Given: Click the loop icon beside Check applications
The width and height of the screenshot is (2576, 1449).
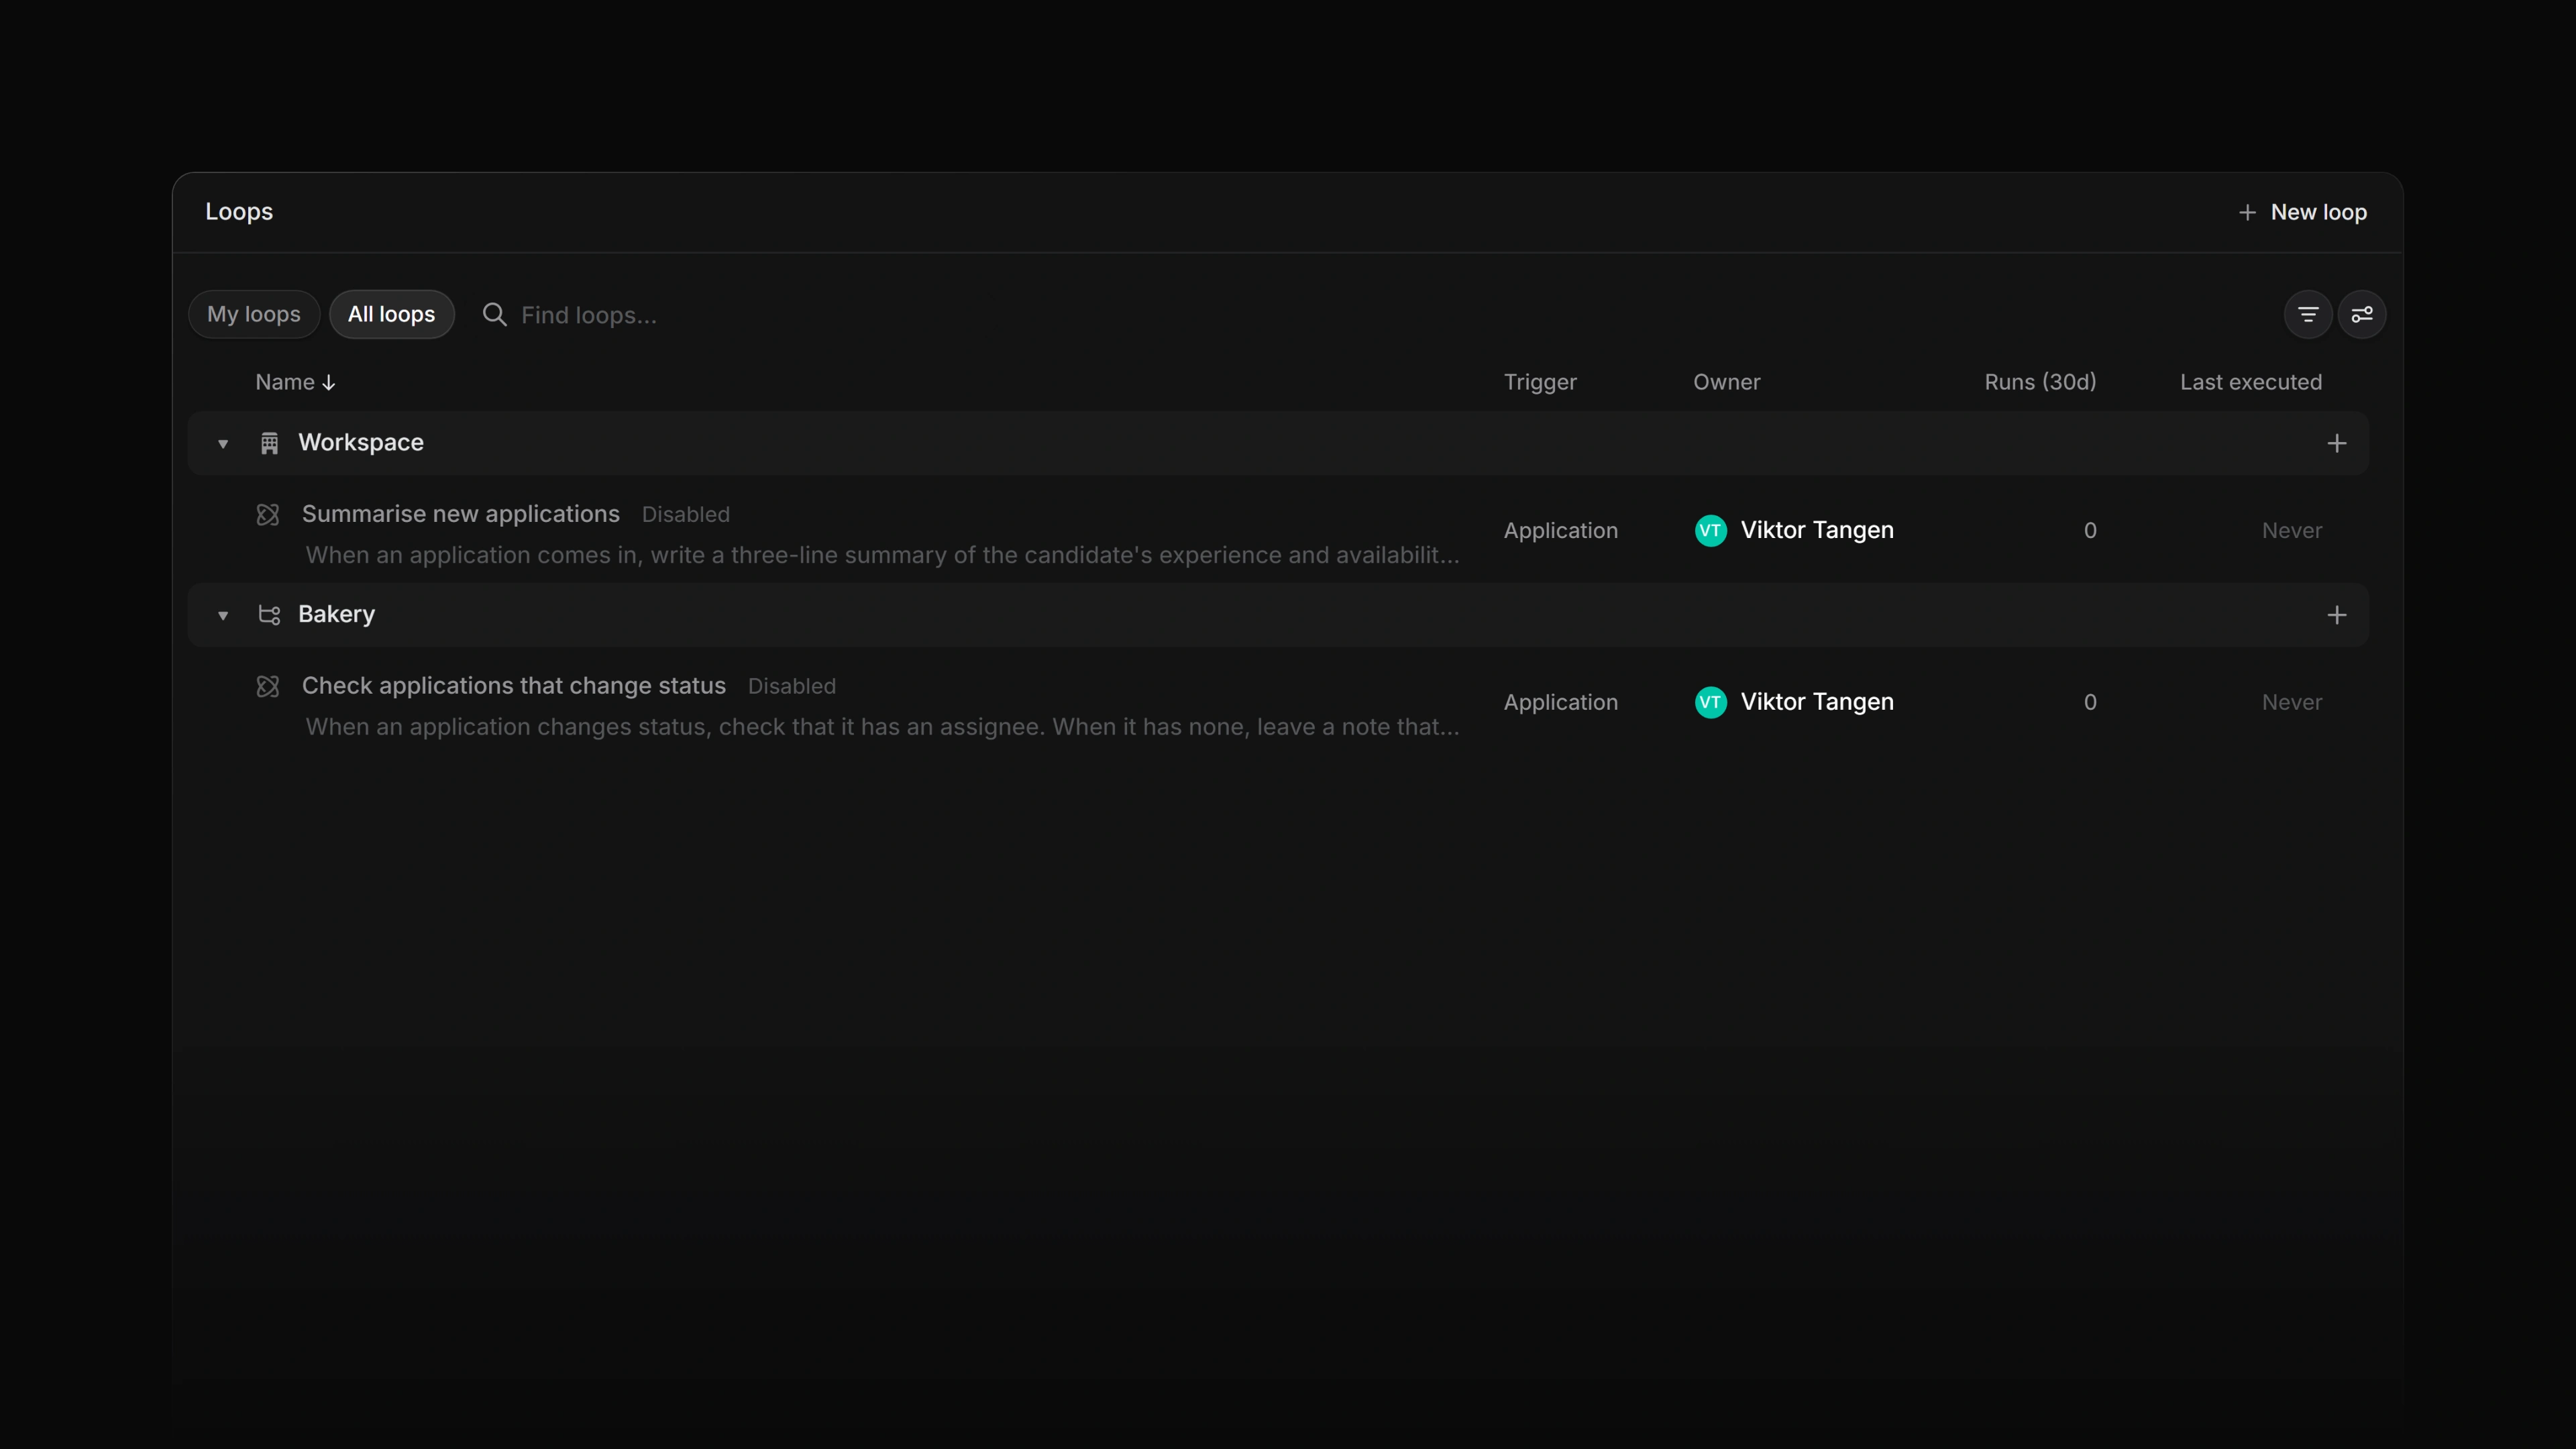Looking at the screenshot, I should click(268, 686).
